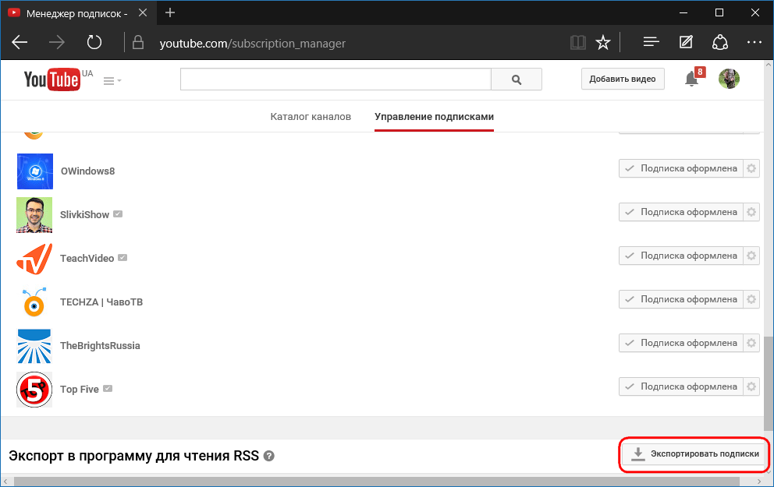Open SlivkiShow channel avatar
774x487 pixels.
[34, 215]
